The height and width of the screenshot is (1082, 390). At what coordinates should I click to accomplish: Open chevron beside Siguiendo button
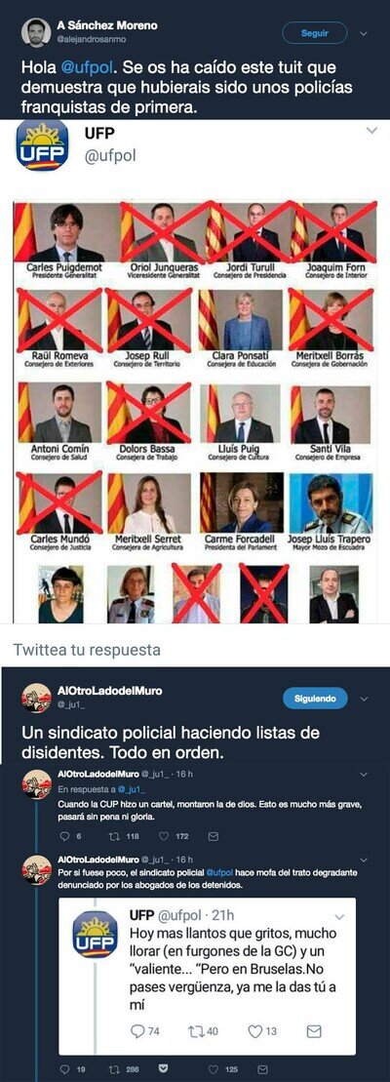tap(364, 699)
